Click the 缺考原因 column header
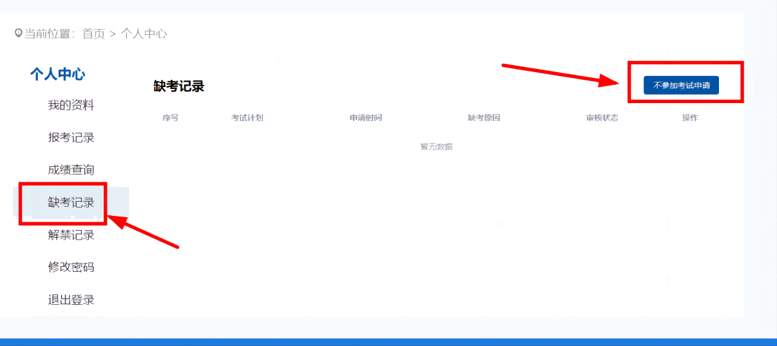Viewport: 777px width, 346px height. coord(484,118)
